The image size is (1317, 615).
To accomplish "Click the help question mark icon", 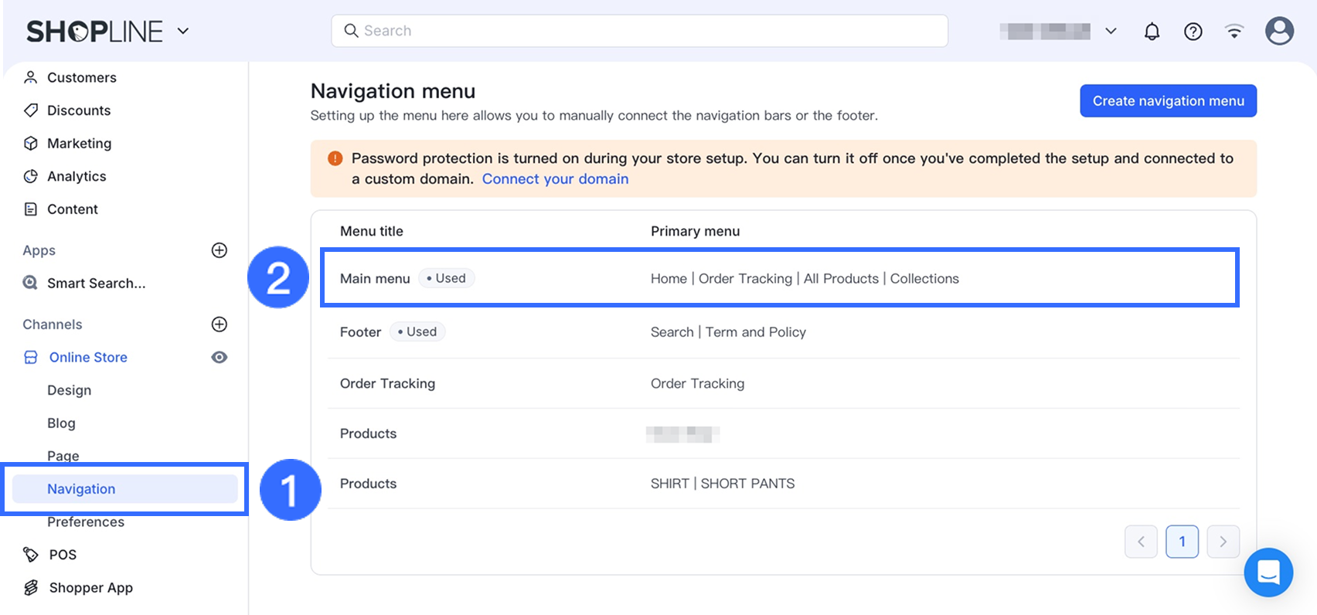I will coord(1193,32).
